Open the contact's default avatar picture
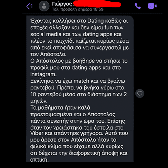The height and width of the screenshot is (168, 168). coord(44,6)
